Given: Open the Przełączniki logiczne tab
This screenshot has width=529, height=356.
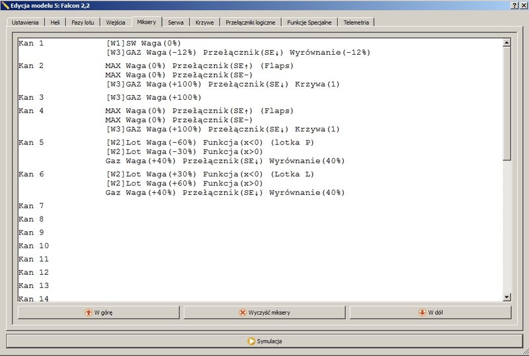Looking at the screenshot, I should 251,22.
